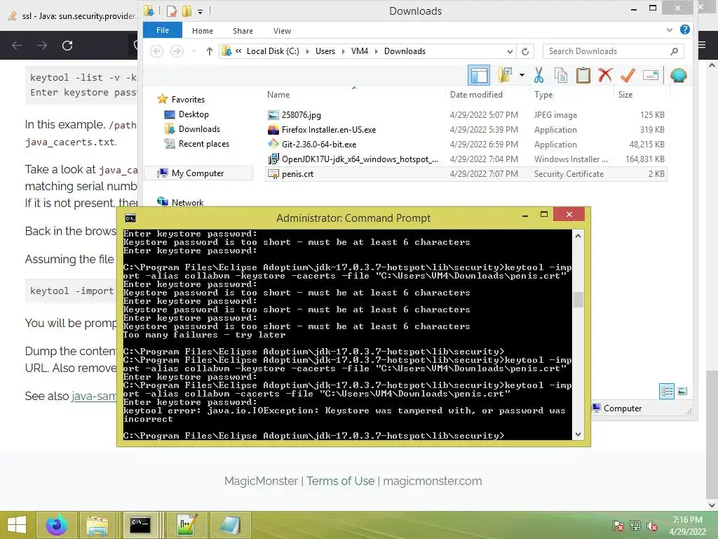Switch to the Home ribbon tab
This screenshot has height=539, width=718.
click(203, 31)
